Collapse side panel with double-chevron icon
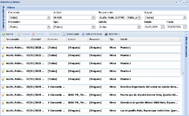The height and width of the screenshot is (116, 189). pos(186,34)
